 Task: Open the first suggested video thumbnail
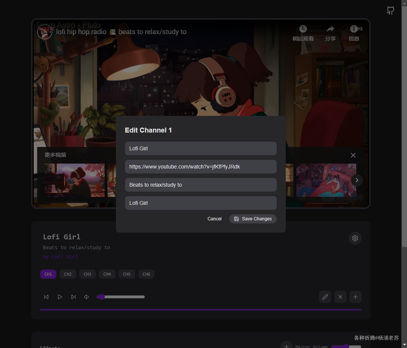tap(75, 180)
